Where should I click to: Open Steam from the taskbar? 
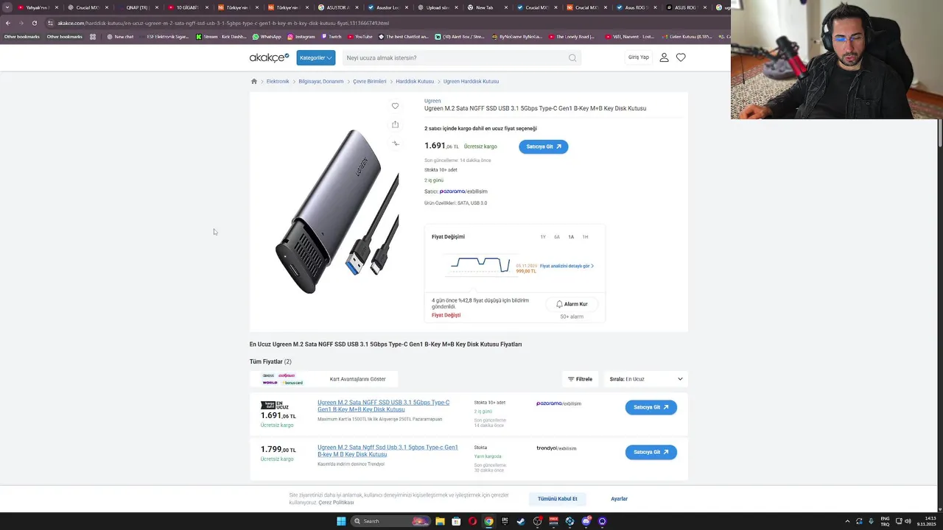coord(521,521)
